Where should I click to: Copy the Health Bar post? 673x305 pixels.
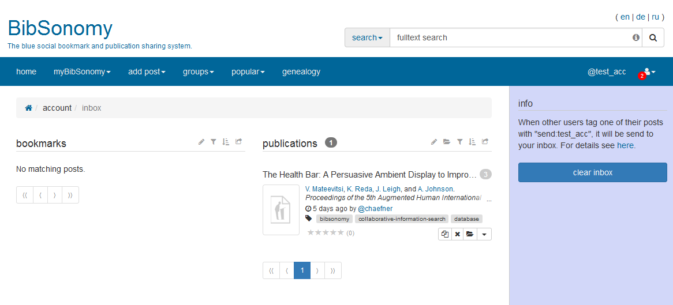point(444,234)
